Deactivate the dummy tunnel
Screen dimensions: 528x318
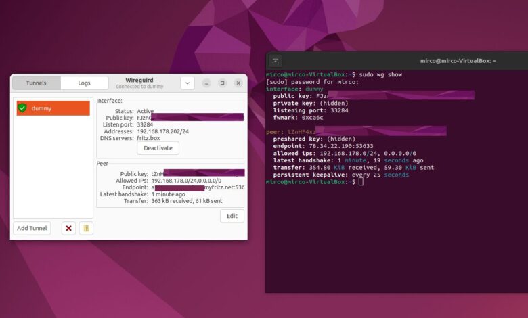tap(158, 148)
